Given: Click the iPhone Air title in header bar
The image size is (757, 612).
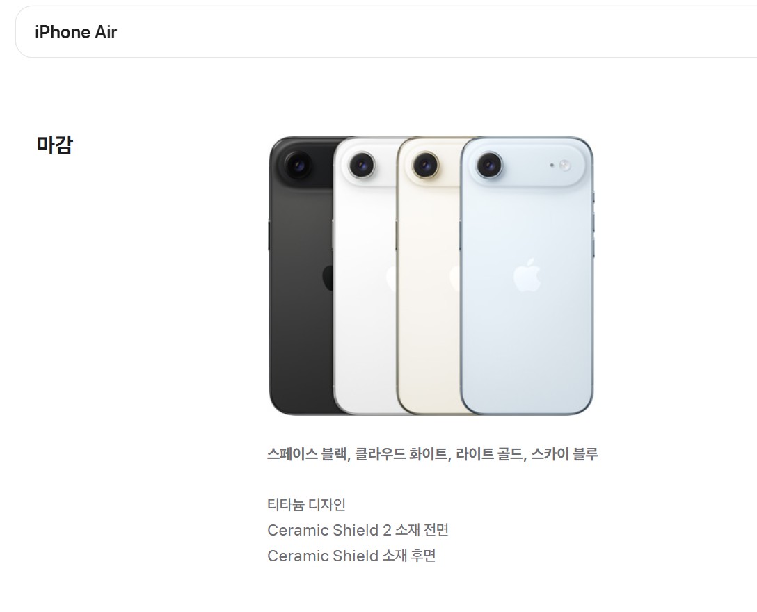Looking at the screenshot, I should pyautogui.click(x=76, y=32).
